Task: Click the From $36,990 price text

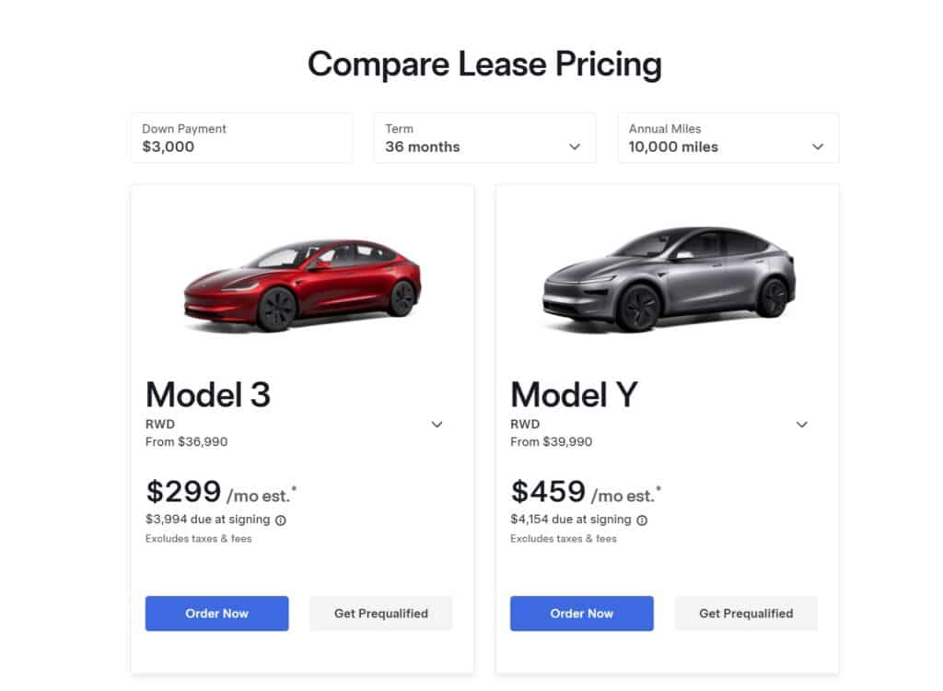Action: (184, 441)
